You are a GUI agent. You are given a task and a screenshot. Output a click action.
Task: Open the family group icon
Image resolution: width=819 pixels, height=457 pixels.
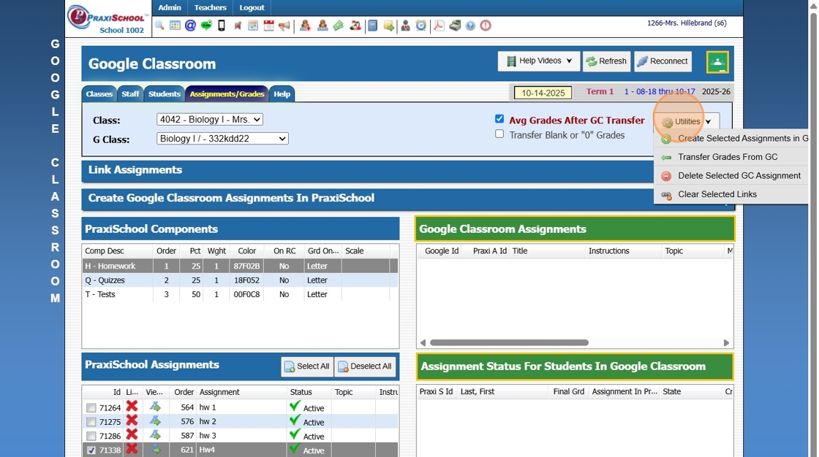pos(355,26)
